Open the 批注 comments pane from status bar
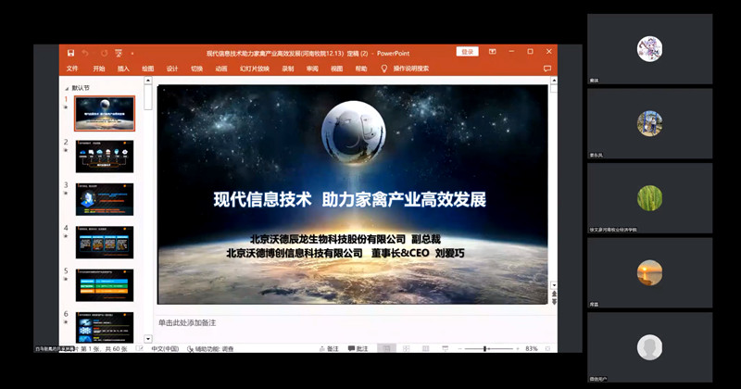Screen dimensions: 741x389 [x=357, y=349]
